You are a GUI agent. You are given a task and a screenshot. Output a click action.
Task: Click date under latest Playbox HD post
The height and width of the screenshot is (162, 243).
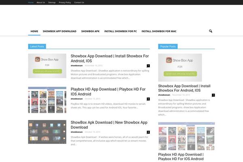[x=92, y=99]
